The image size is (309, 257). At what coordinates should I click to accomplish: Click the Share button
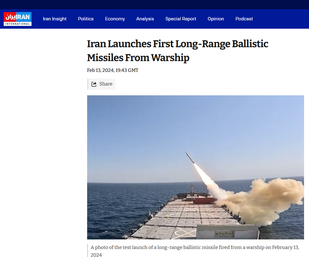(101, 84)
